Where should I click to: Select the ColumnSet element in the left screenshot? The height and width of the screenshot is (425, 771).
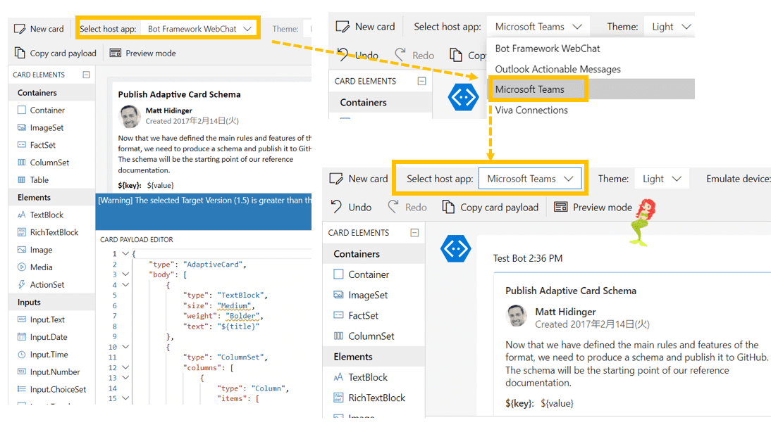click(x=43, y=163)
